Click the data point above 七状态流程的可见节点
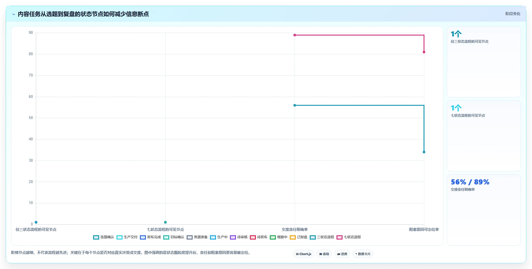Screen dimensions: 532x269 pyautogui.click(x=165, y=222)
